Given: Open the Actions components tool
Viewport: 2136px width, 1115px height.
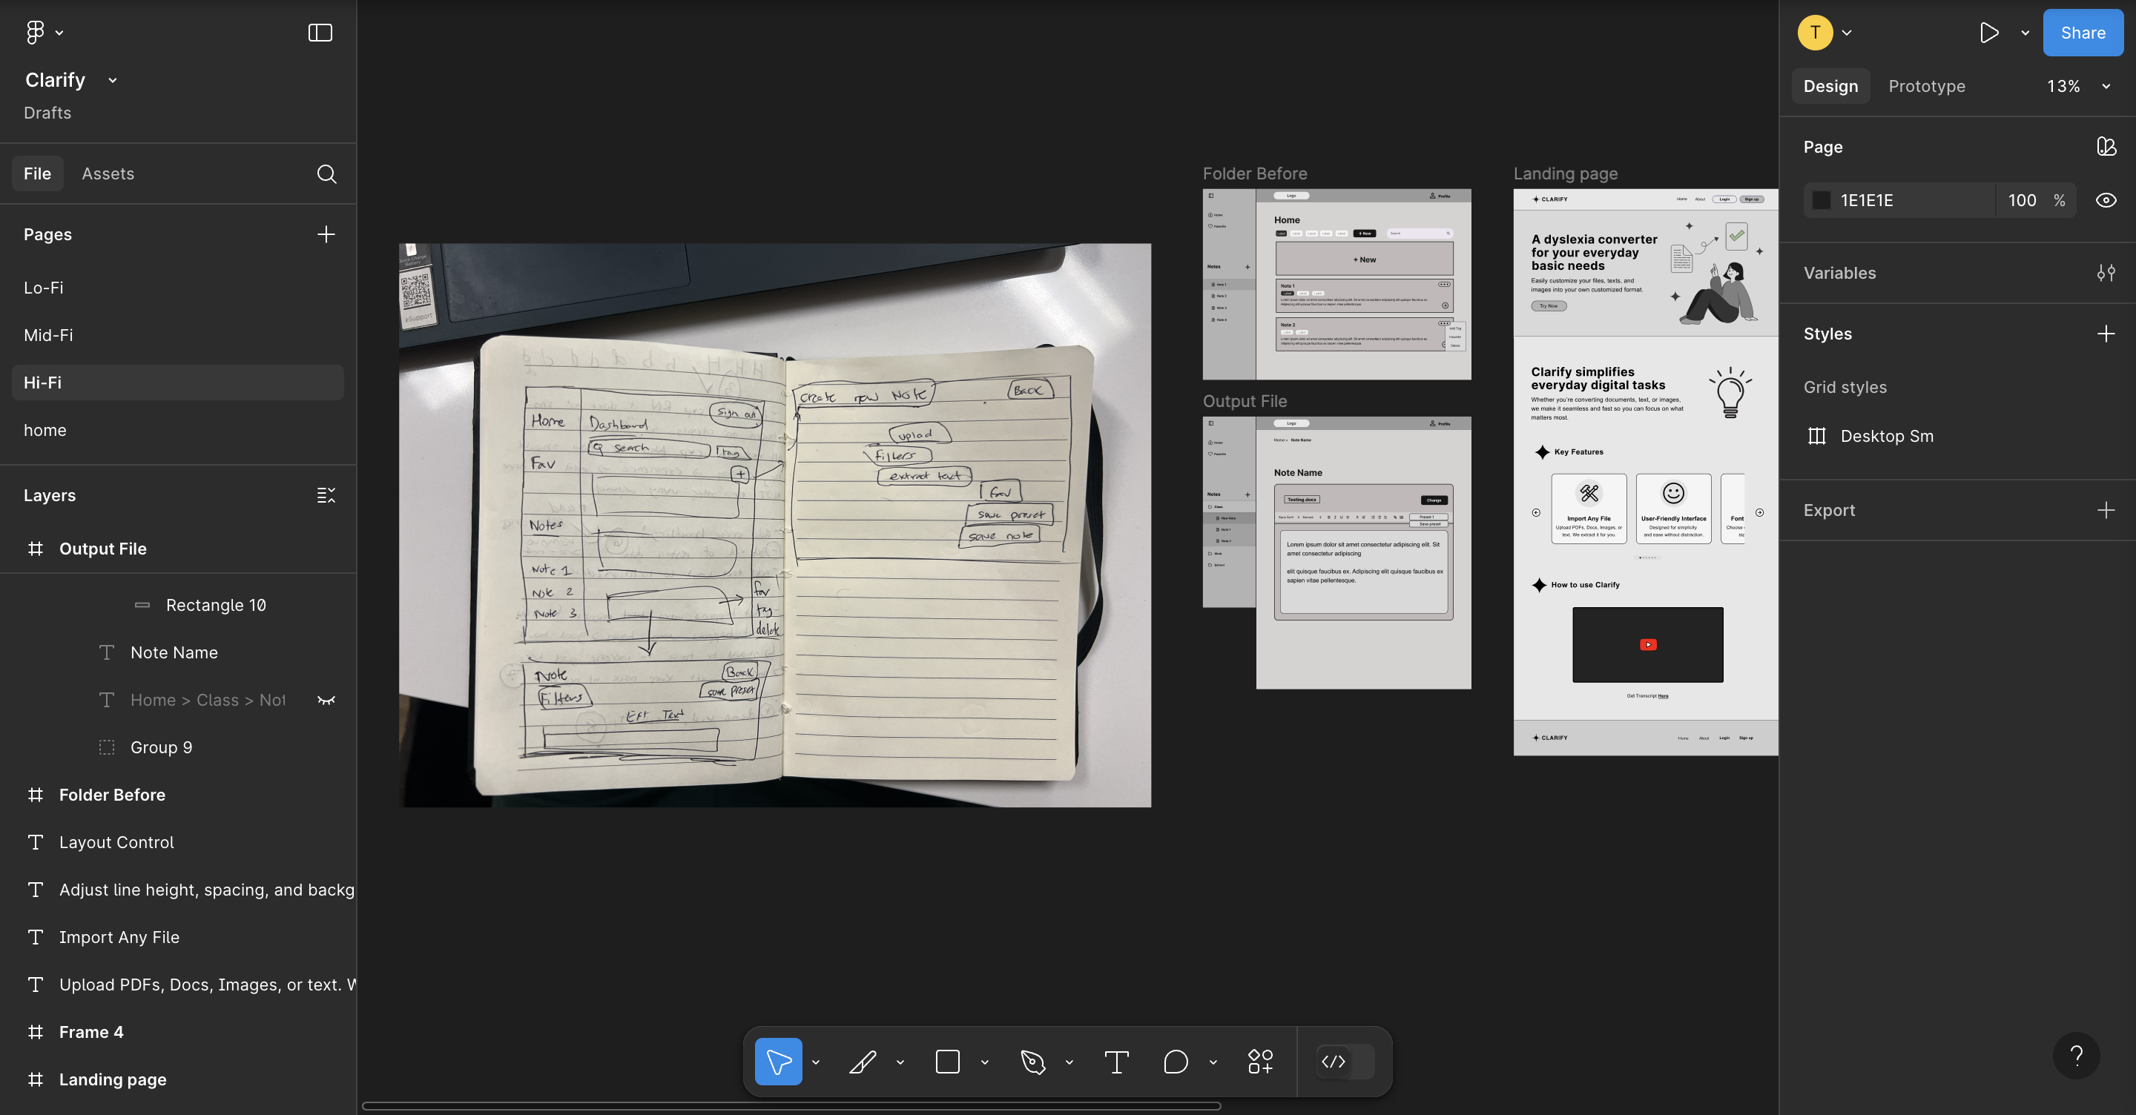Looking at the screenshot, I should [1259, 1062].
